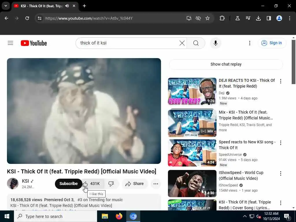296x222 pixels.
Task: Open the Mix KSI Thick Of It thumbnail
Action: pyautogui.click(x=192, y=123)
